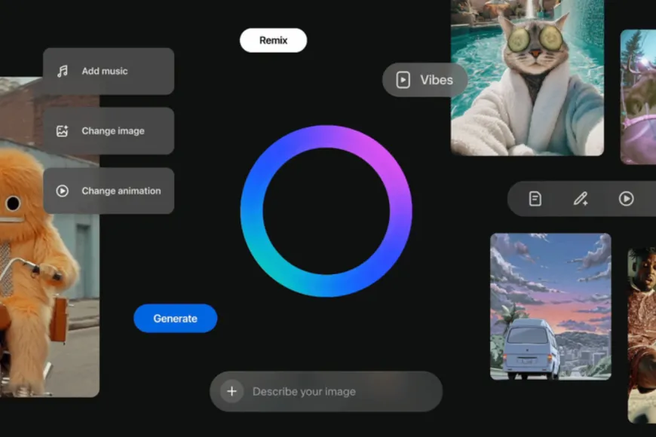Click the plus icon in the prompt bar
Screen dimensions: 656x437
pyautogui.click(x=231, y=392)
